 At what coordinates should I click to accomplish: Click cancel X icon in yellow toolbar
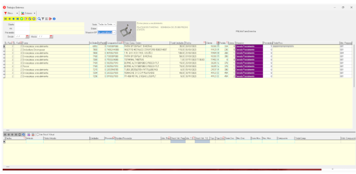pos(34,19)
